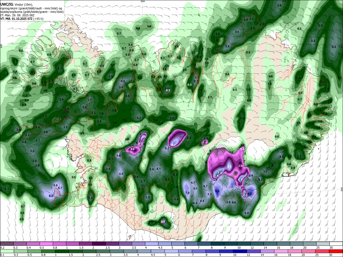343x257 pixels.
Task: Select the pale grey snow swatch above top-row 25
Action: pos(323,244)
